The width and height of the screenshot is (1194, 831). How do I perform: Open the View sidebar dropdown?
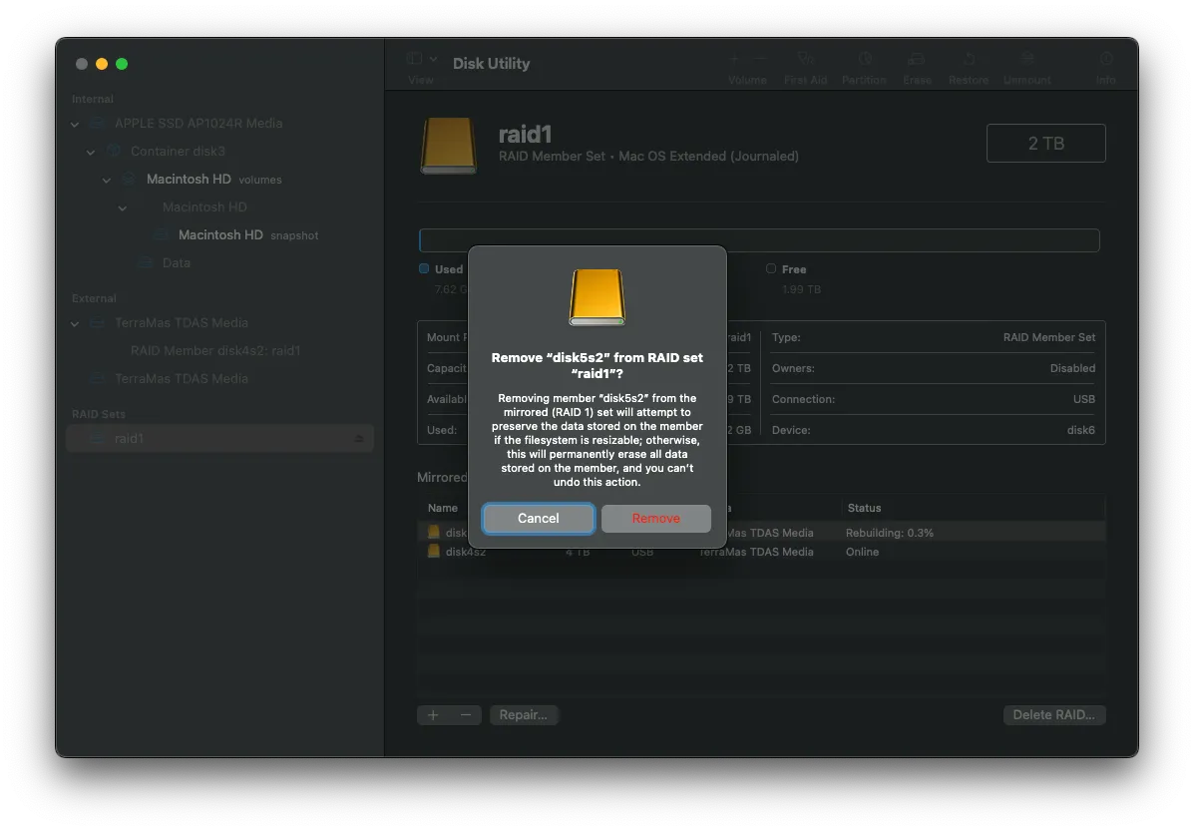point(422,60)
